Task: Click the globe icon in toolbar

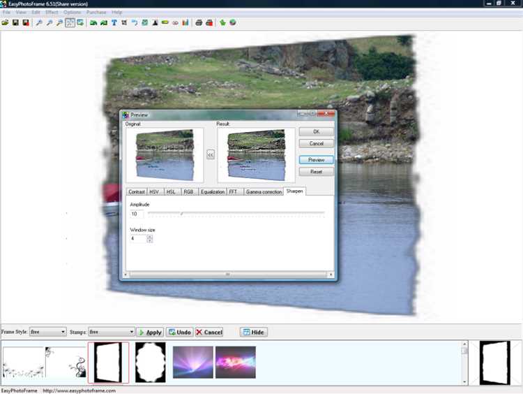Action: [x=233, y=23]
